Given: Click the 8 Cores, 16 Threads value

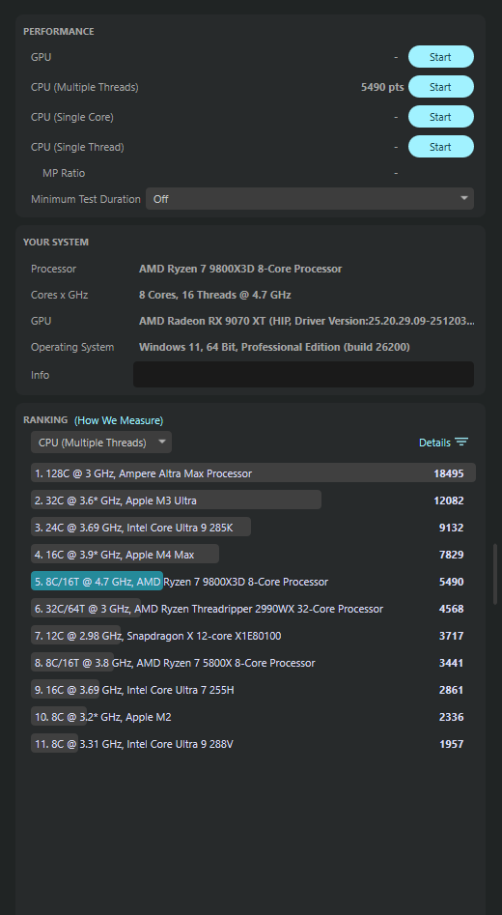Looking at the screenshot, I should [214, 295].
